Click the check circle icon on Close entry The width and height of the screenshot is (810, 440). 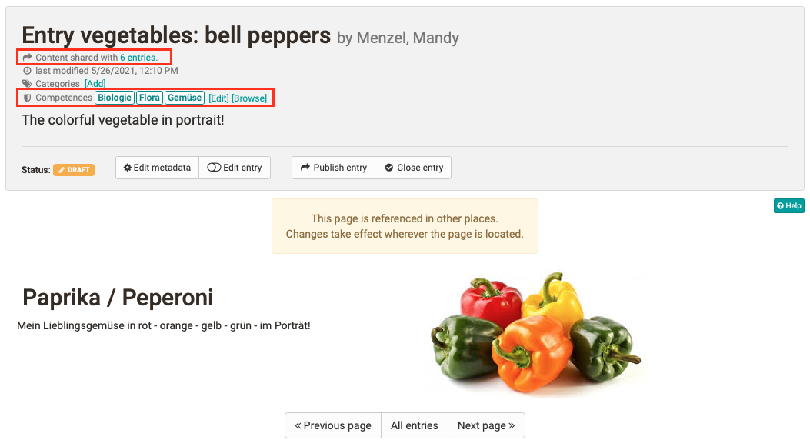pyautogui.click(x=389, y=168)
